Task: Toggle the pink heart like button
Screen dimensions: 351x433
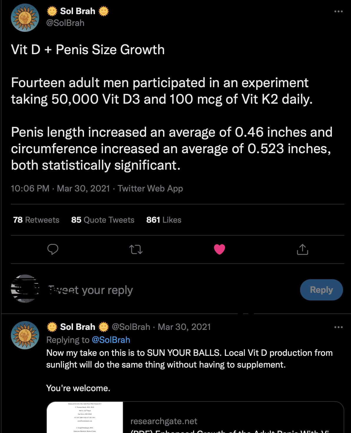Action: pos(219,249)
